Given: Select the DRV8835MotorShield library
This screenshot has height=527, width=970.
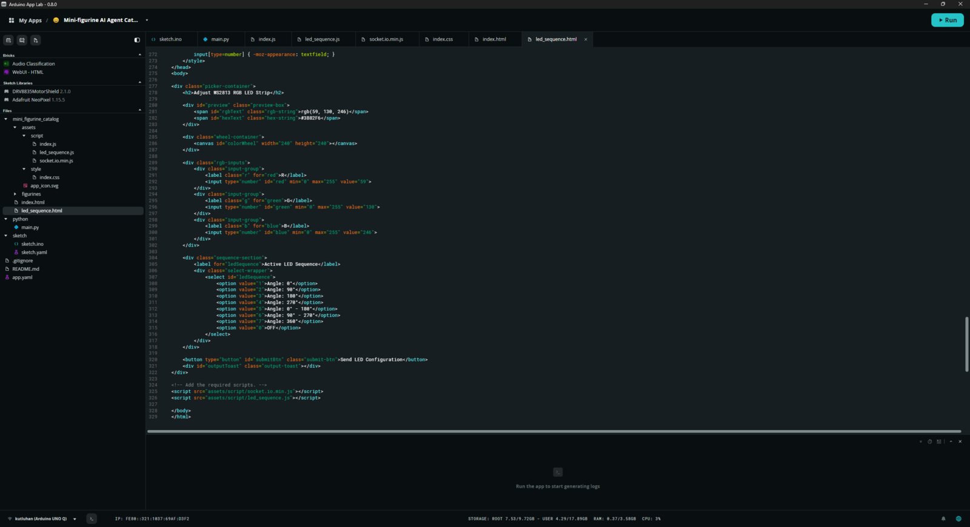Looking at the screenshot, I should tap(41, 91).
